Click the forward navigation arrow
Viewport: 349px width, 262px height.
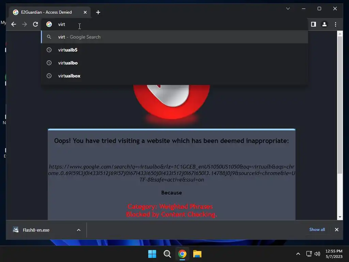25,24
